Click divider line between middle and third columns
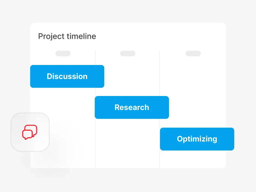The height and width of the screenshot is (192, 256). 159,109
